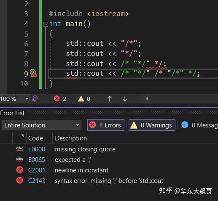The height and width of the screenshot is (201, 218).
Task: Click the IntelliSense abc icon beside E0065
Action: pyautogui.click(x=20, y=159)
